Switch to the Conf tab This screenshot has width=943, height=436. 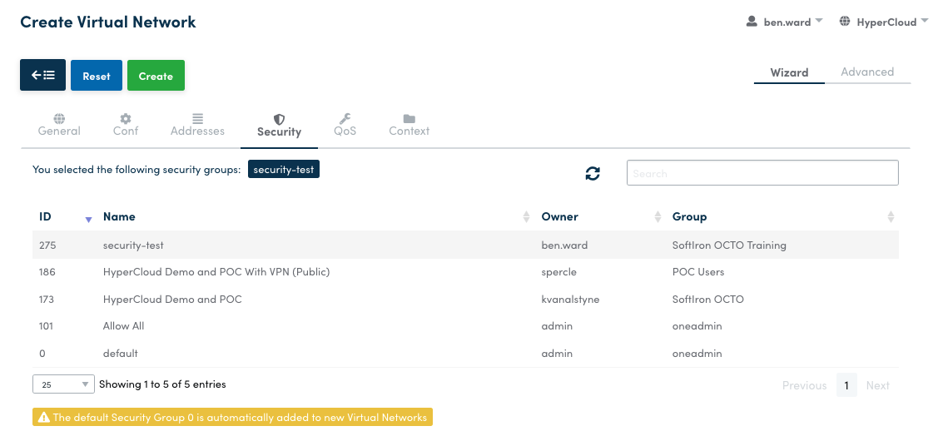[x=126, y=125]
